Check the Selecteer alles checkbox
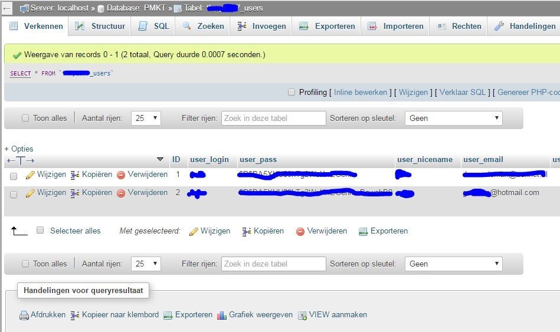Screen dimensions: 560x332 (40, 230)
